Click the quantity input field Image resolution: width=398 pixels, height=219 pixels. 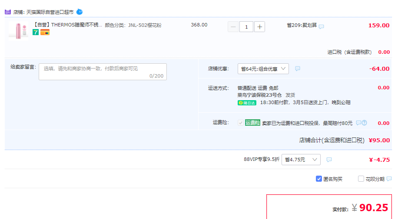[x=246, y=27]
